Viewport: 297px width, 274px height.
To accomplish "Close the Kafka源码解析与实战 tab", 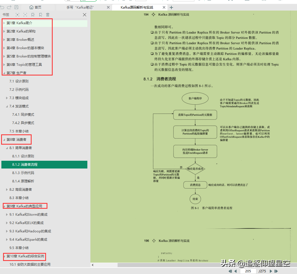I will (164, 7).
